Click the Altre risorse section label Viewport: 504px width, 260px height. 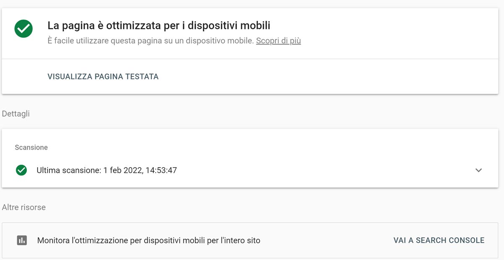pyautogui.click(x=24, y=207)
